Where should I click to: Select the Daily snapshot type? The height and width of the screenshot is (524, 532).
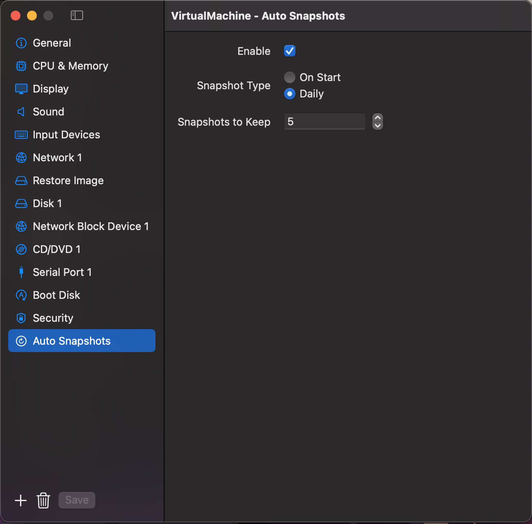point(290,94)
